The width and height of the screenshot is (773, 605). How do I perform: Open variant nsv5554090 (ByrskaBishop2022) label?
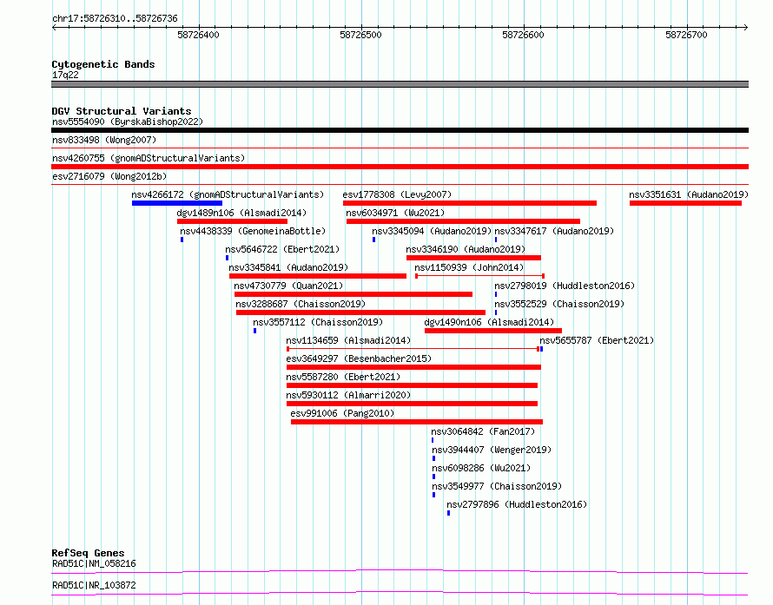(x=128, y=122)
